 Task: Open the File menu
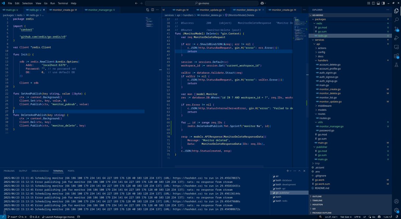coord(9,3)
